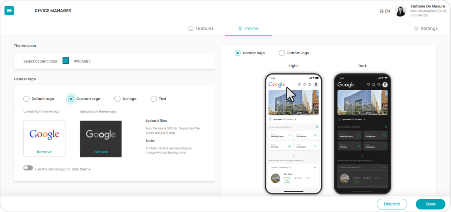The height and width of the screenshot is (212, 451).
Task: Tap the search icon in Dark preview
Action: pyautogui.click(x=379, y=84)
